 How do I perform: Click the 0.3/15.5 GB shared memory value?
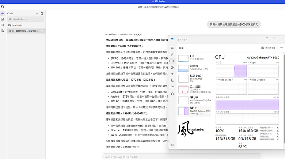(247, 139)
